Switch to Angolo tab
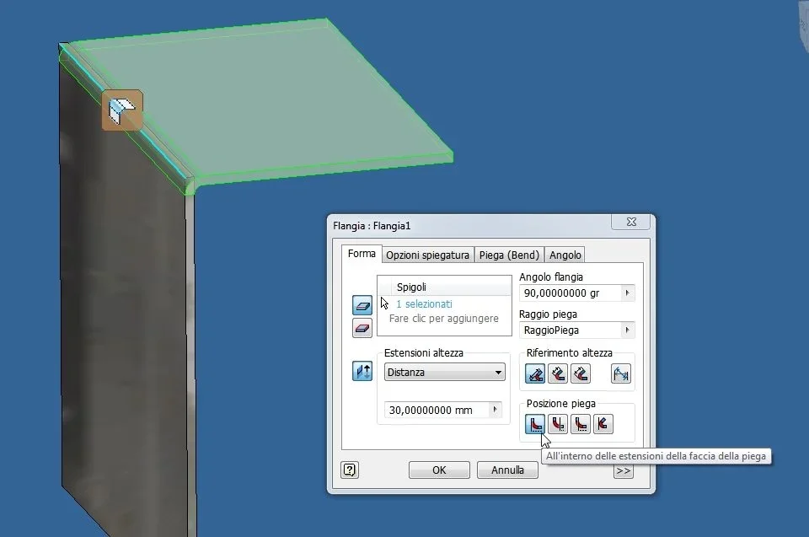The height and width of the screenshot is (537, 809). [565, 255]
